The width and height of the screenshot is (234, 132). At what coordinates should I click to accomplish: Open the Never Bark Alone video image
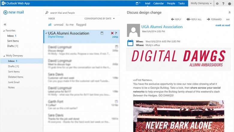point(178,116)
